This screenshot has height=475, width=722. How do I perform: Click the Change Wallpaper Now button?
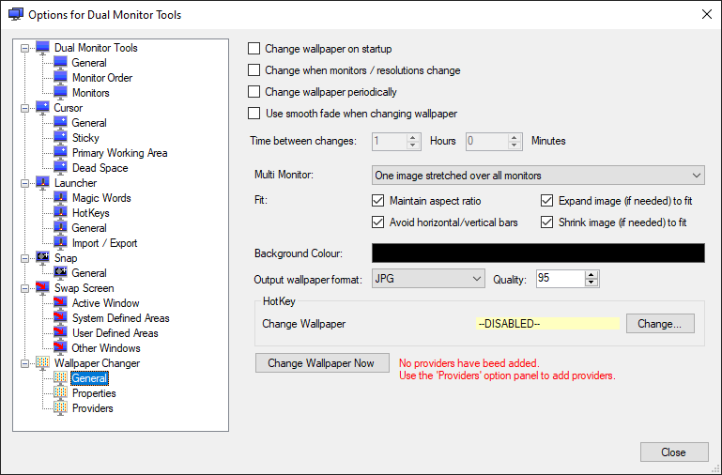pyautogui.click(x=322, y=363)
